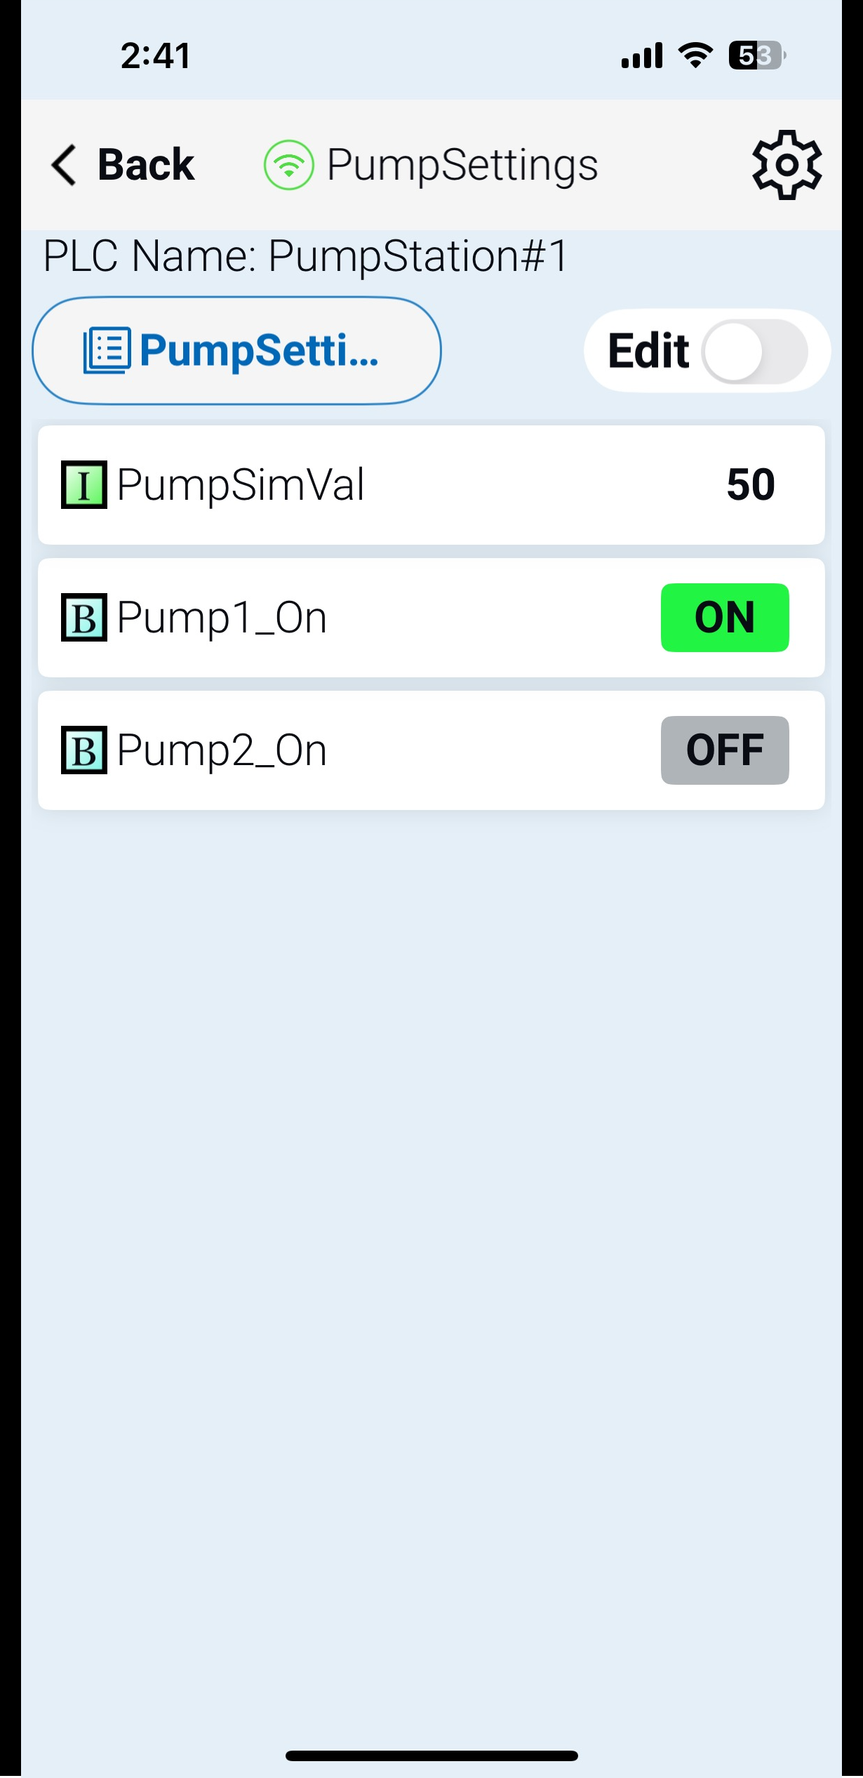Select the Pump2_On row label
The height and width of the screenshot is (1778, 863).
tap(222, 750)
